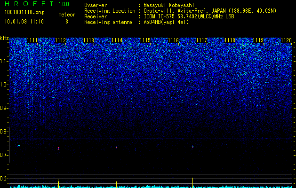
Task: Click the yellow power spike below 1114
Action: pyautogui.click(x=117, y=185)
